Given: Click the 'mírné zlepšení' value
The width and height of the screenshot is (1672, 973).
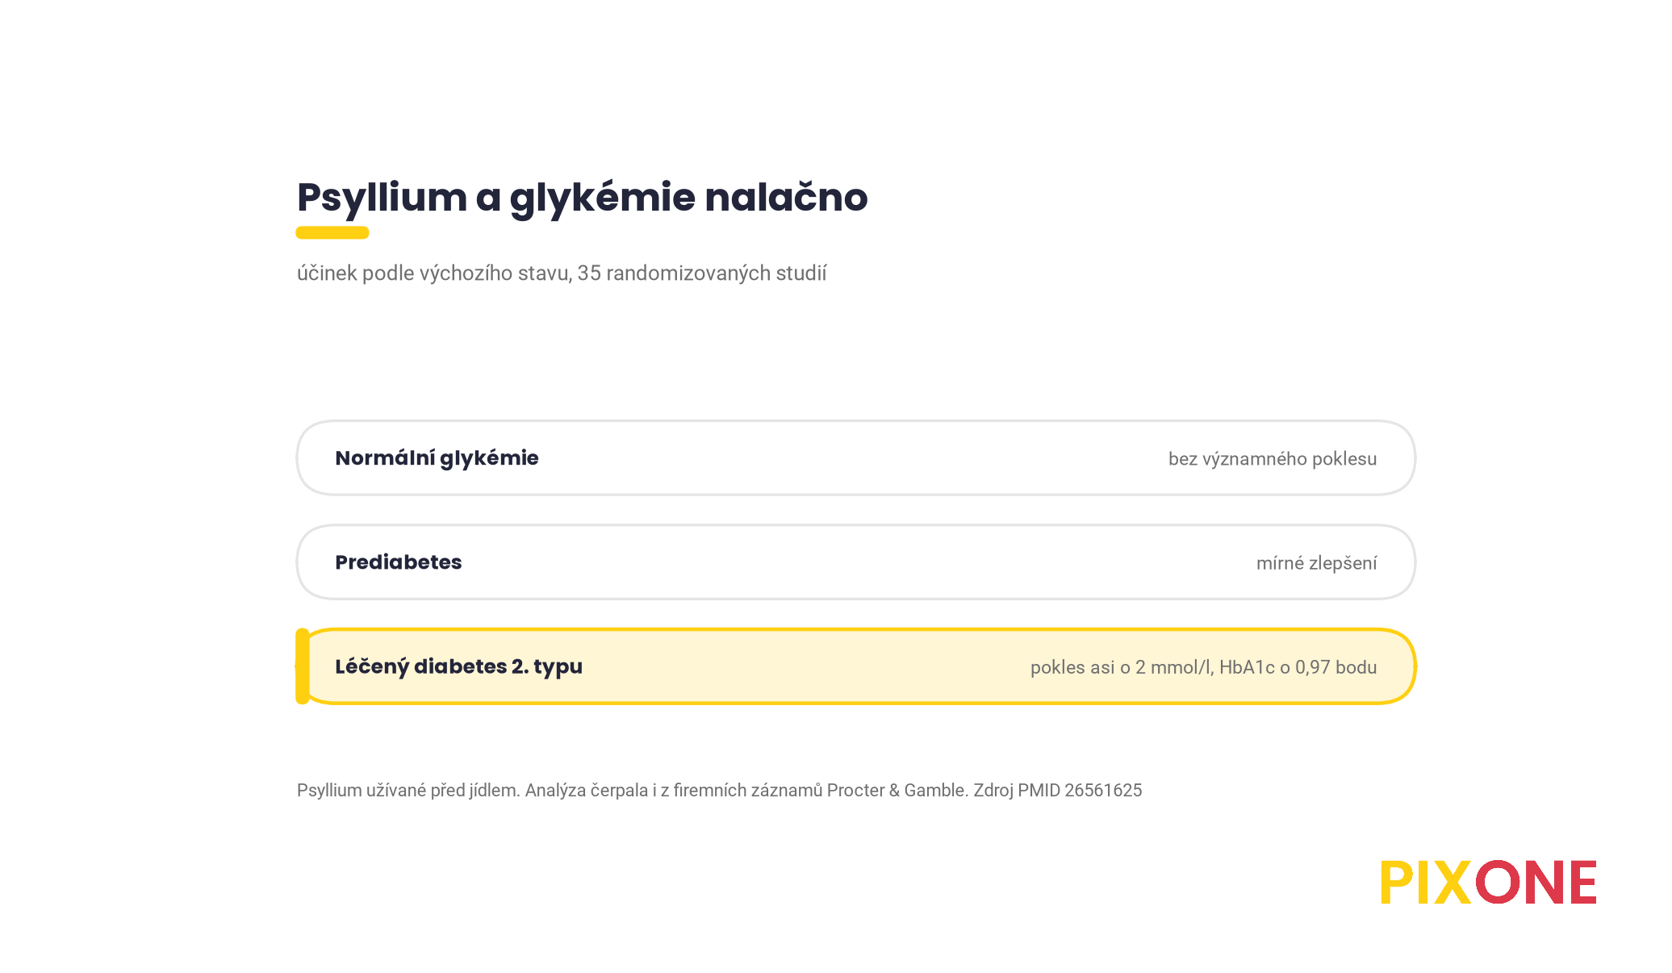Looking at the screenshot, I should pos(1316,563).
